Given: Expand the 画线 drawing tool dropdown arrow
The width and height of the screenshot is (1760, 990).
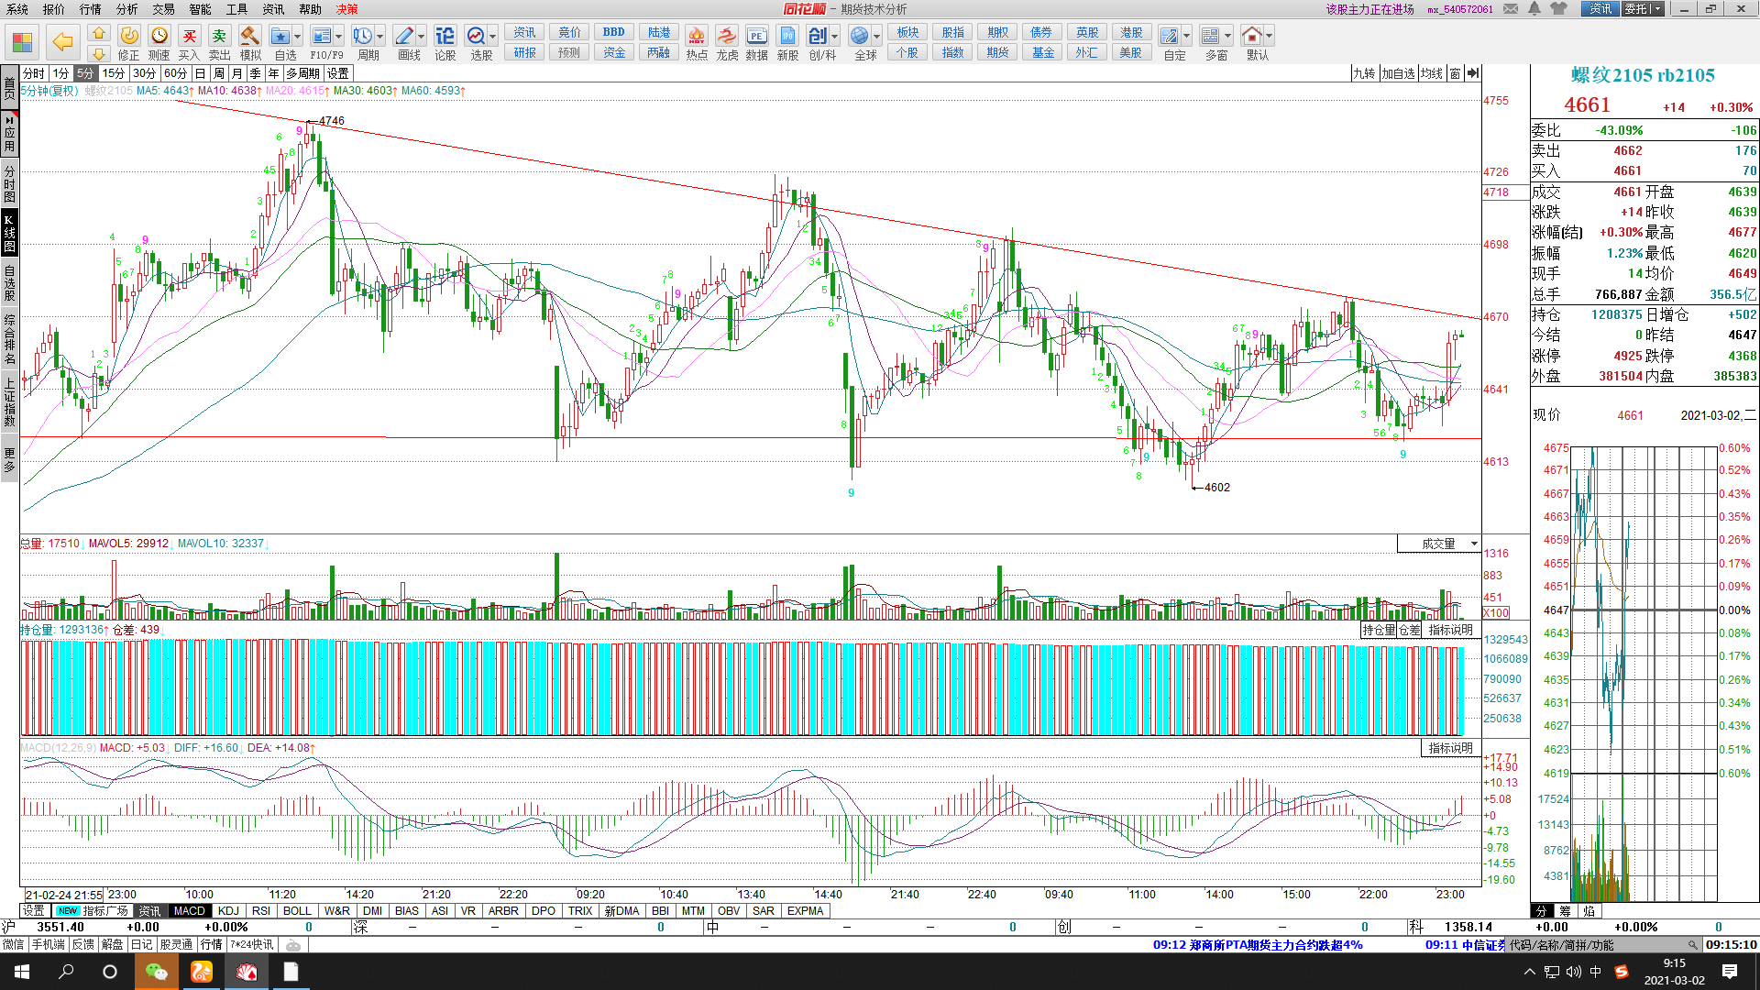Looking at the screenshot, I should (422, 37).
